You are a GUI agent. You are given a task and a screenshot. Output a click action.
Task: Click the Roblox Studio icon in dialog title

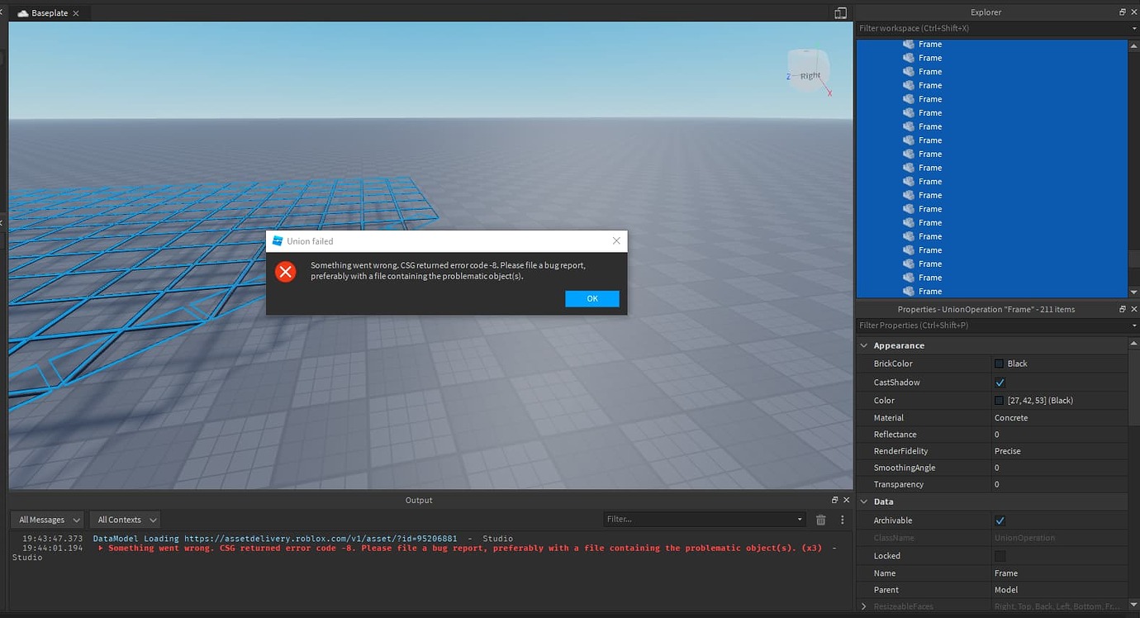point(278,240)
